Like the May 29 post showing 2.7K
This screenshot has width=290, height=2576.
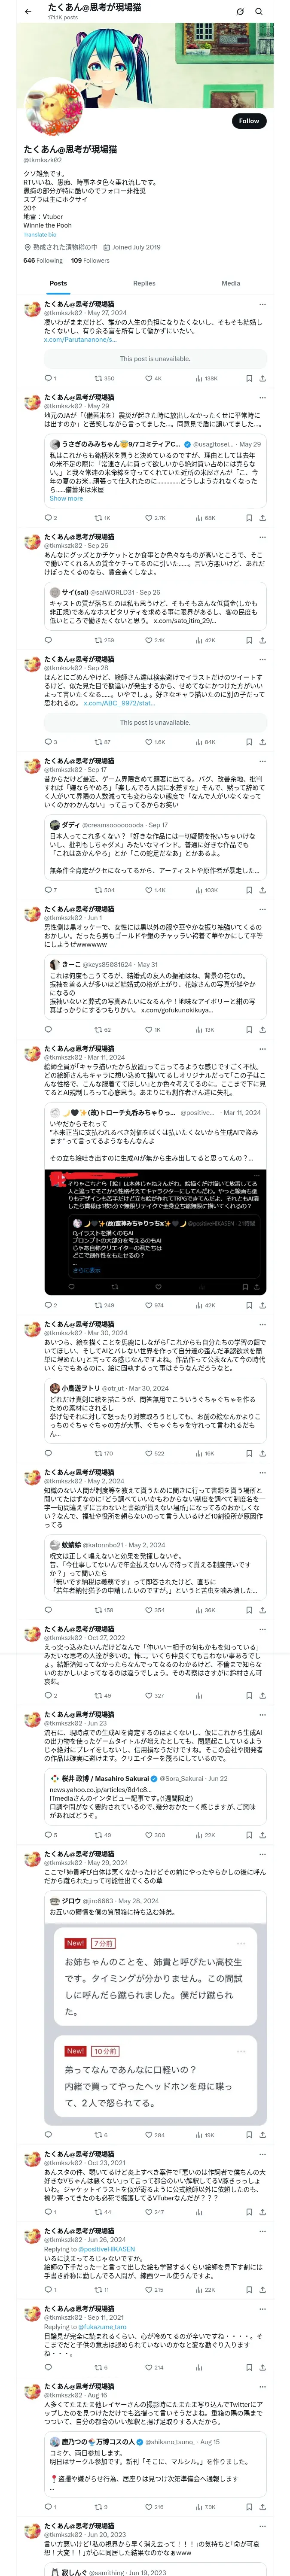pyautogui.click(x=155, y=518)
